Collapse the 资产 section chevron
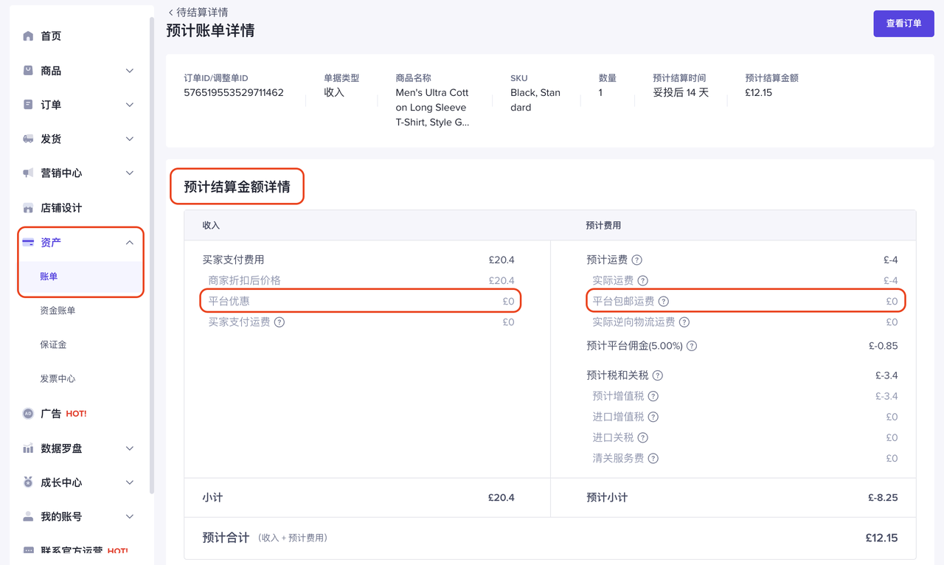 (x=130, y=243)
